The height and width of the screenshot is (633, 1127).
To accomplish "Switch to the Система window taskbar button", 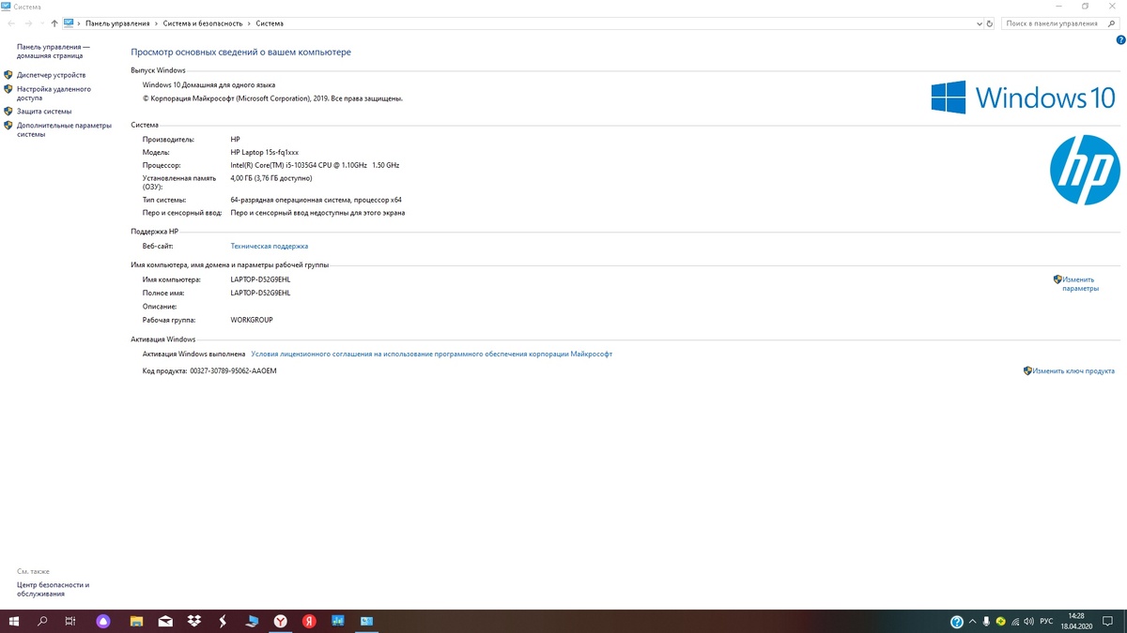I will coord(367,621).
